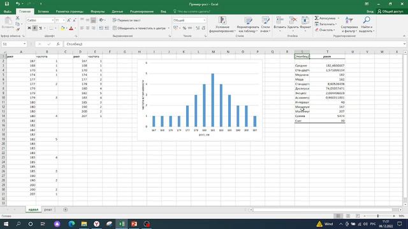Click the Save icon in the title bar
The image size is (408, 229).
pyautogui.click(x=7, y=4)
